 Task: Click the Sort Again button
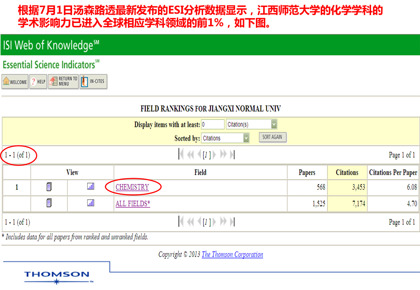pos(273,137)
